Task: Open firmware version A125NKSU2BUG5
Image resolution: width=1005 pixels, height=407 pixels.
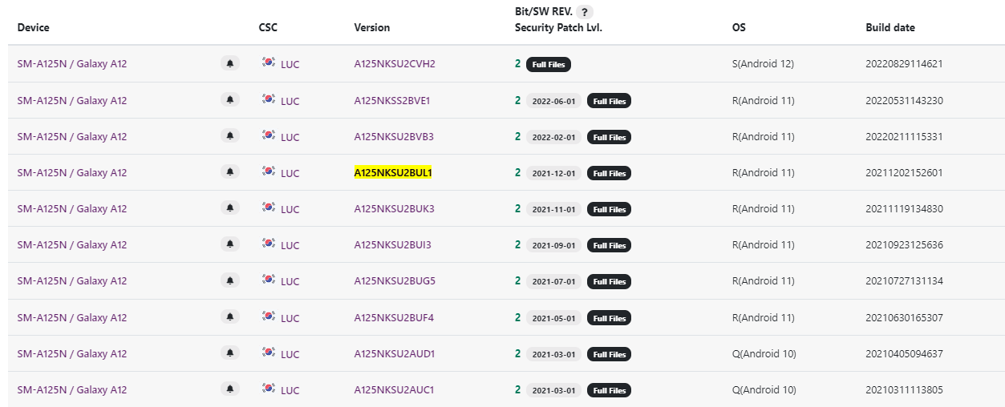Action: (395, 280)
